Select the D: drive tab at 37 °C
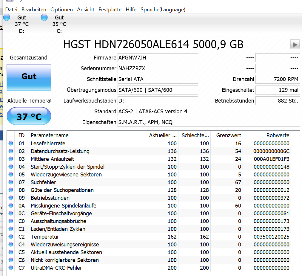The image size is (302, 276). [x=22, y=24]
